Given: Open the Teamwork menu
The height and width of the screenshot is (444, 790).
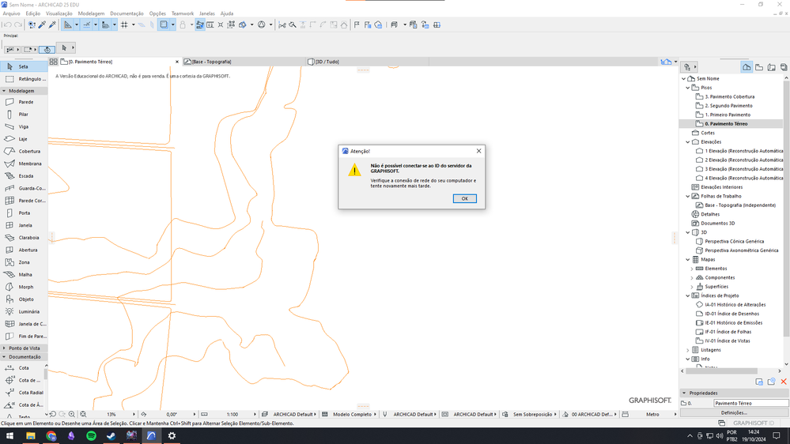Looking at the screenshot, I should pos(183,13).
